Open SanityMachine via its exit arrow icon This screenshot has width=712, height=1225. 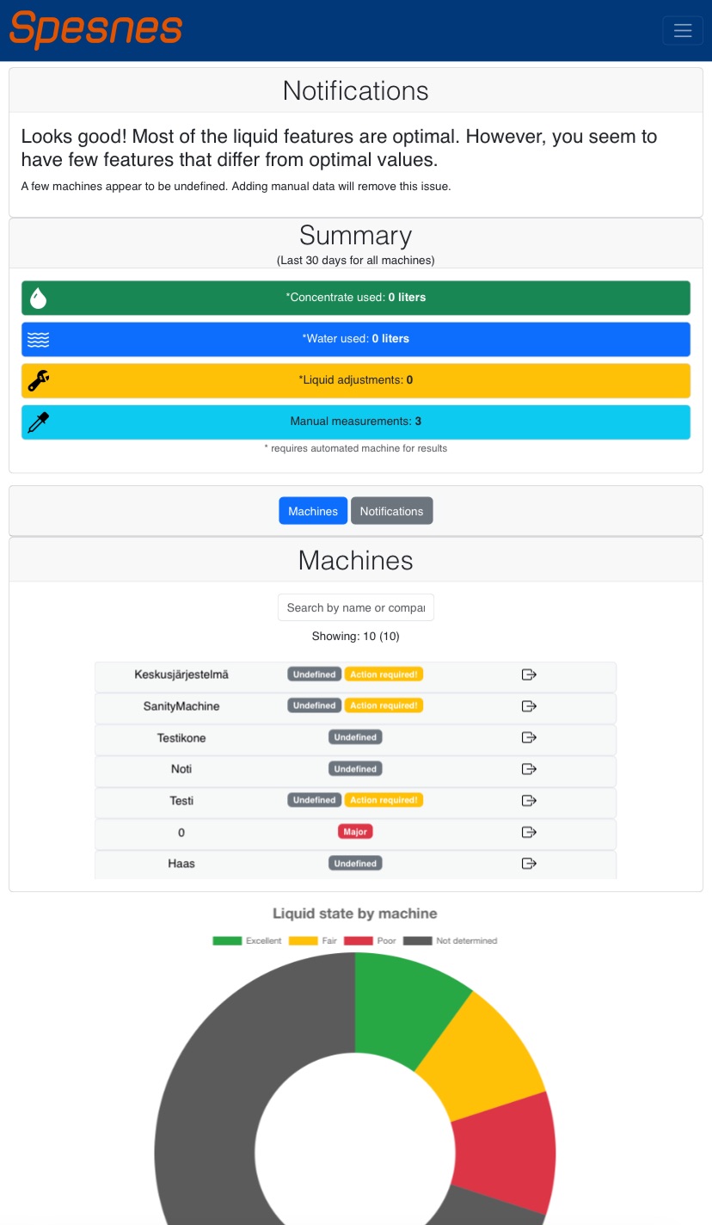pyautogui.click(x=529, y=706)
